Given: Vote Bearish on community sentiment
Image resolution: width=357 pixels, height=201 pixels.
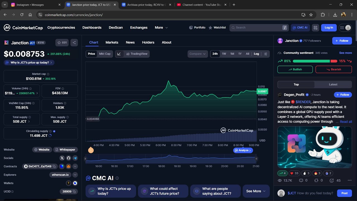Looking at the screenshot, I should click(334, 70).
